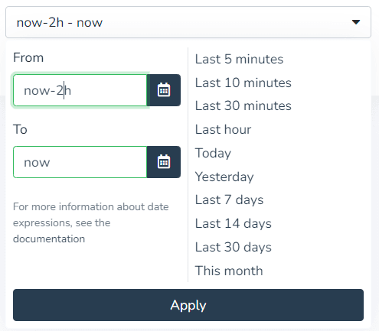The height and width of the screenshot is (331, 379).
Task: Choose Last 30 days range
Action: 234,247
